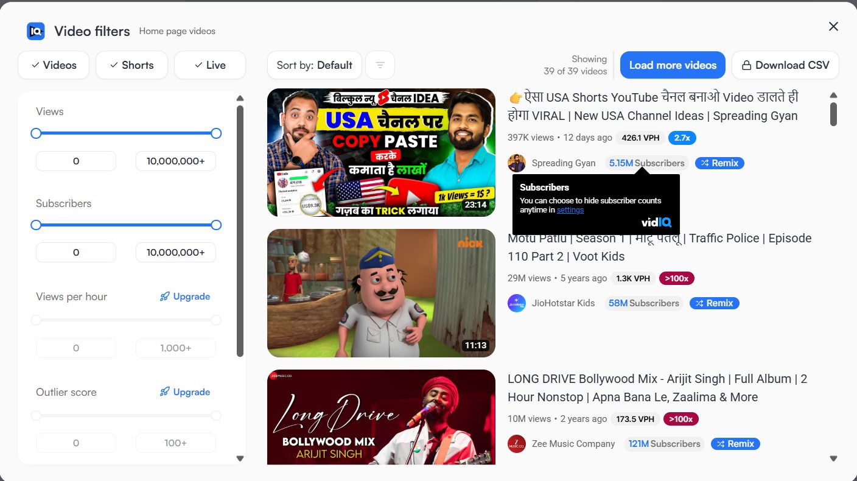Open the Sort by: Default dropdown
Image resolution: width=857 pixels, height=481 pixels.
315,65
